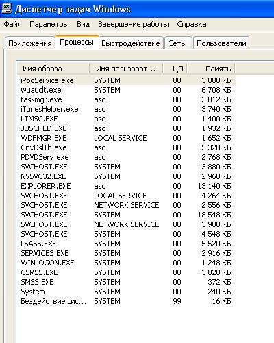Open the Справка menu
Image resolution: width=274 pixels, height=343 pixels.
click(192, 24)
